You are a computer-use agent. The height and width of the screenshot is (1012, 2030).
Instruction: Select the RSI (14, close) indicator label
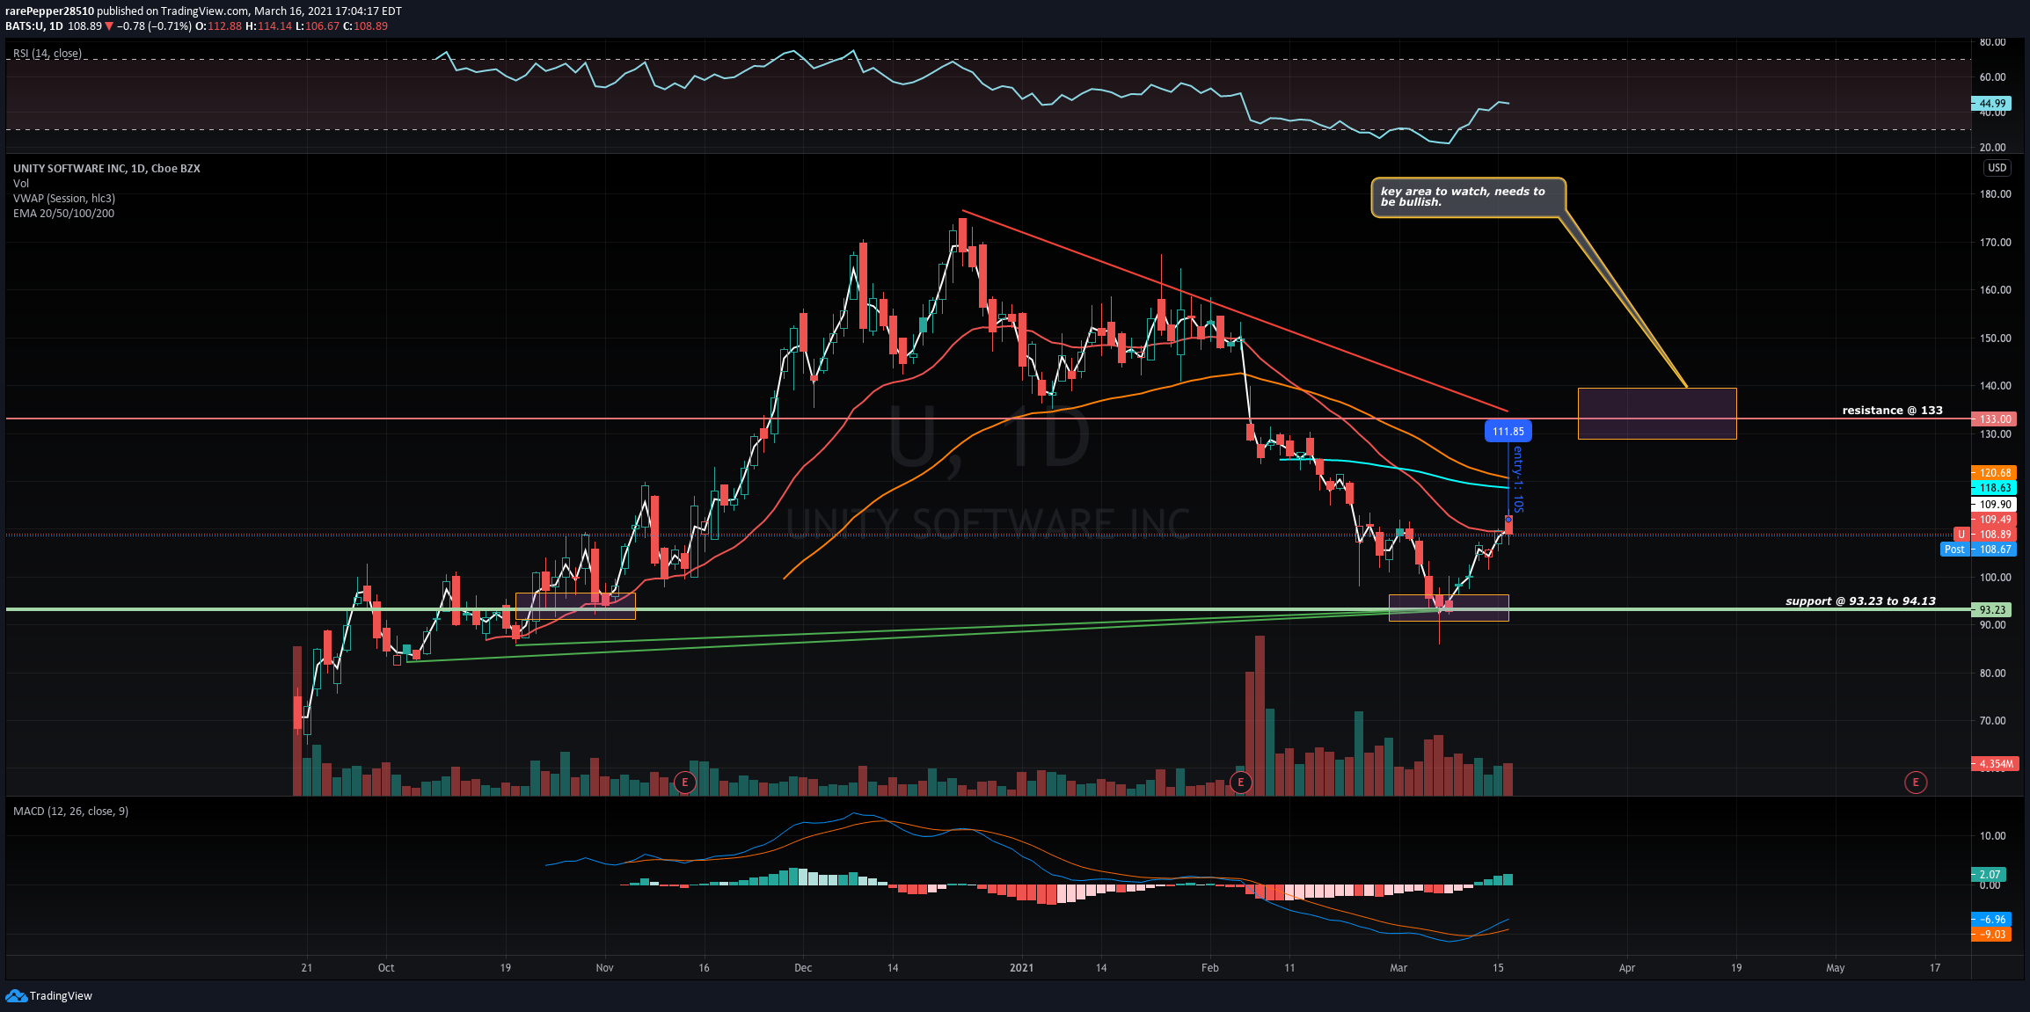(x=47, y=54)
